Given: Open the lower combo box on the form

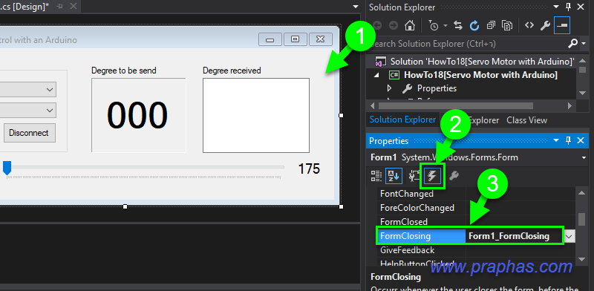Looking at the screenshot, I should pyautogui.click(x=50, y=111).
